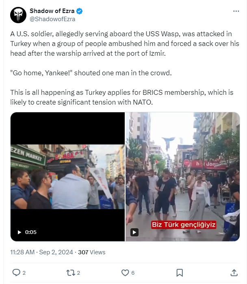Open the @ShadowofEzra handle link
The image size is (247, 284).
coord(52,19)
